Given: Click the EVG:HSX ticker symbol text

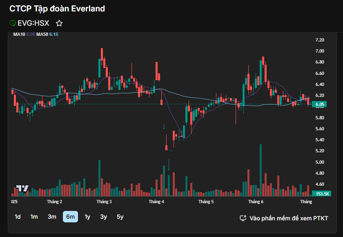Looking at the screenshot, I should pyautogui.click(x=33, y=23).
